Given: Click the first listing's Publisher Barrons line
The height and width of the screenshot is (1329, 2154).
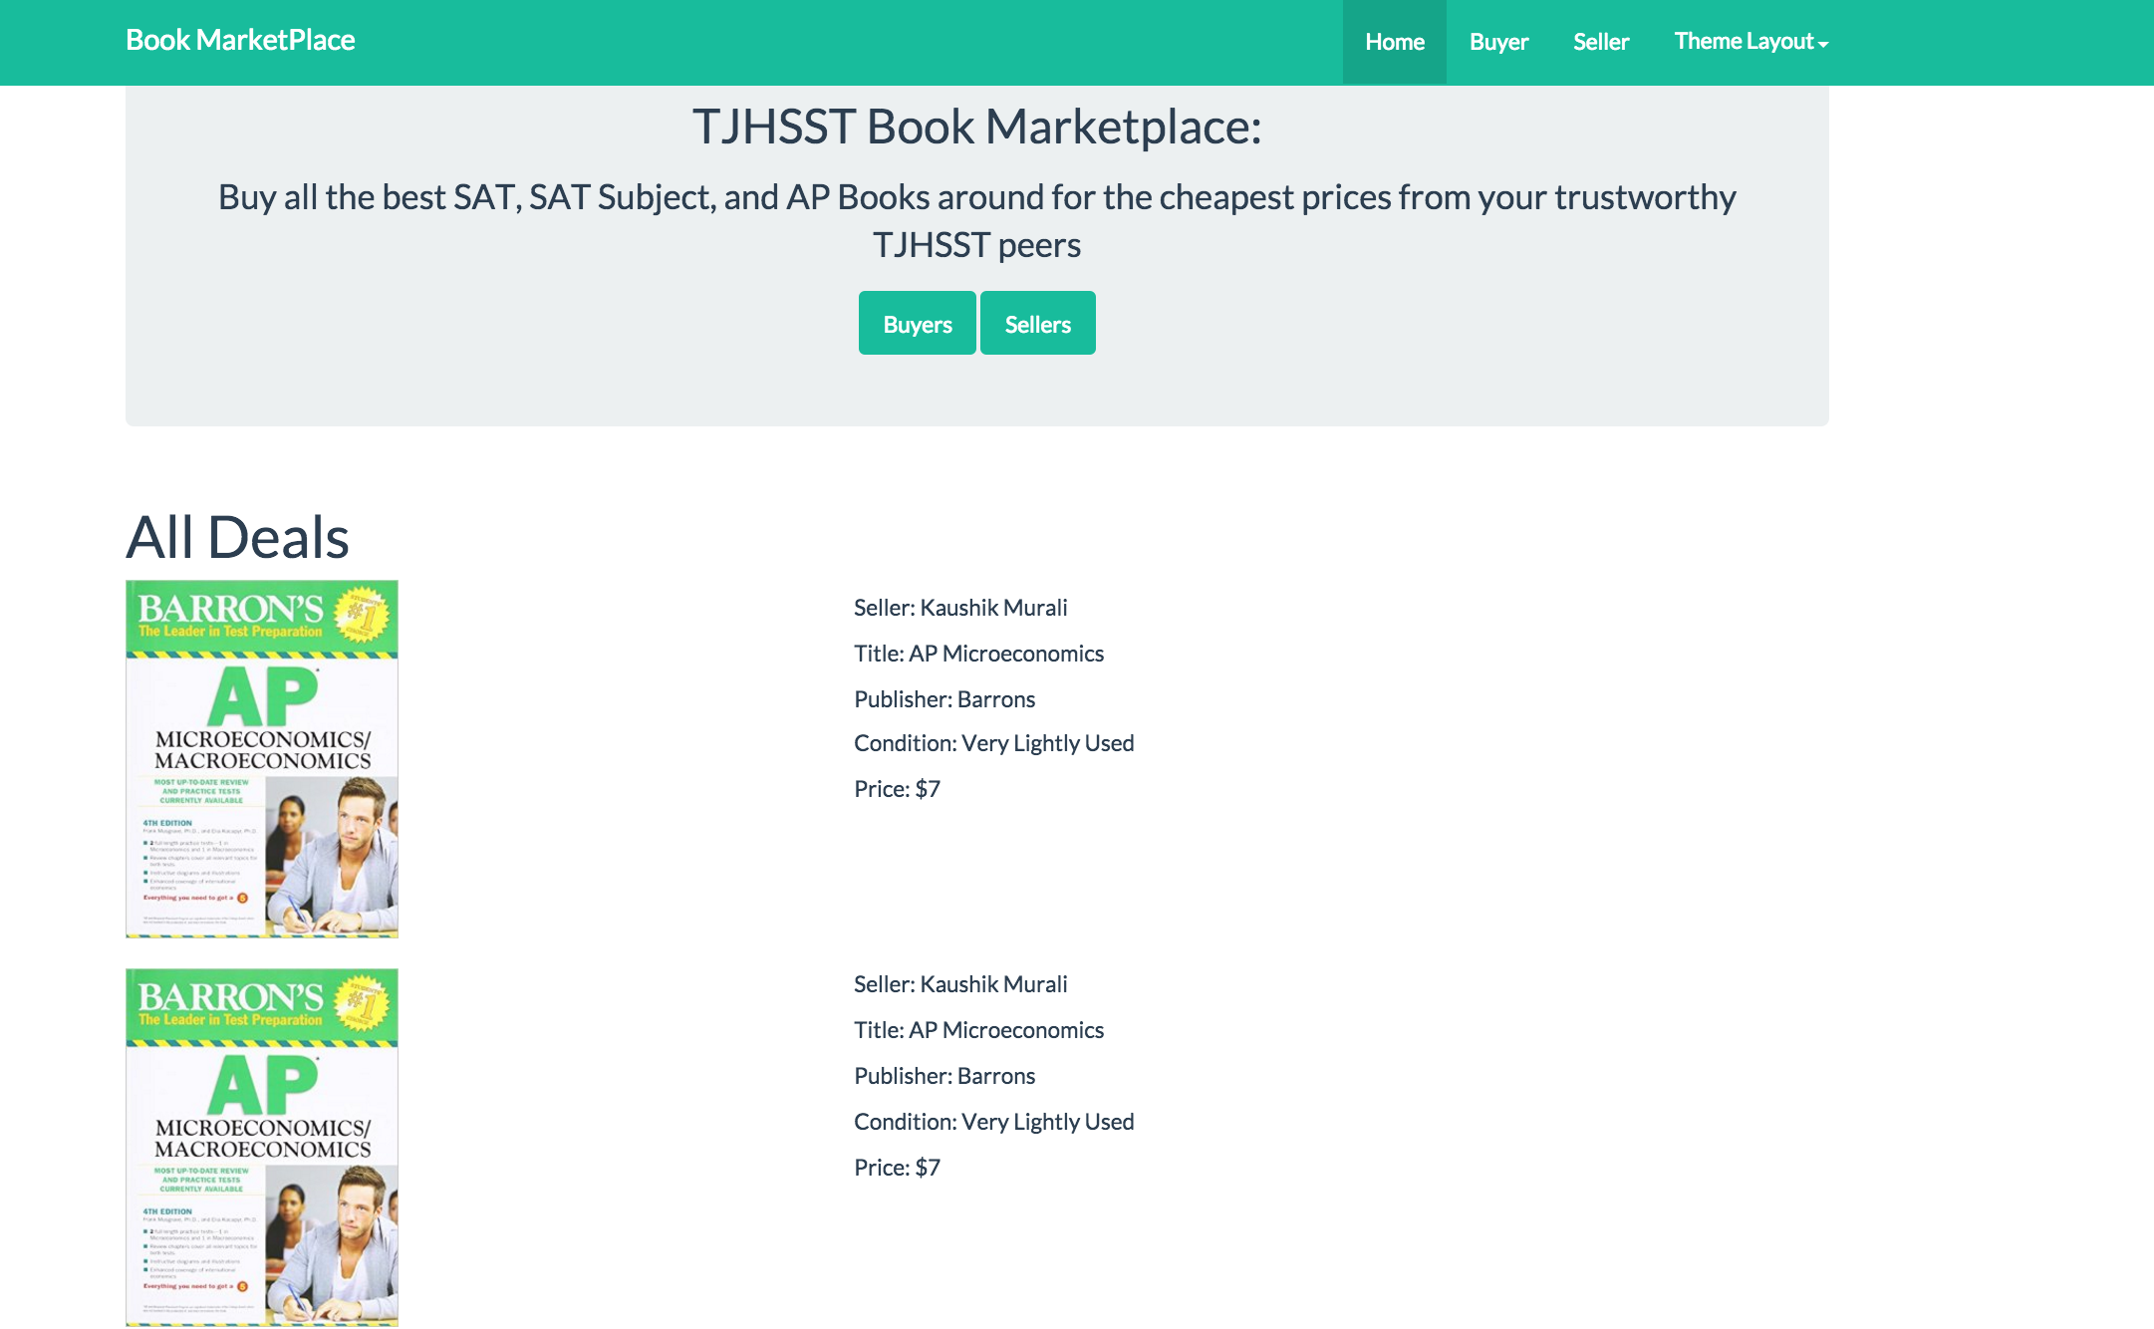Looking at the screenshot, I should (944, 699).
